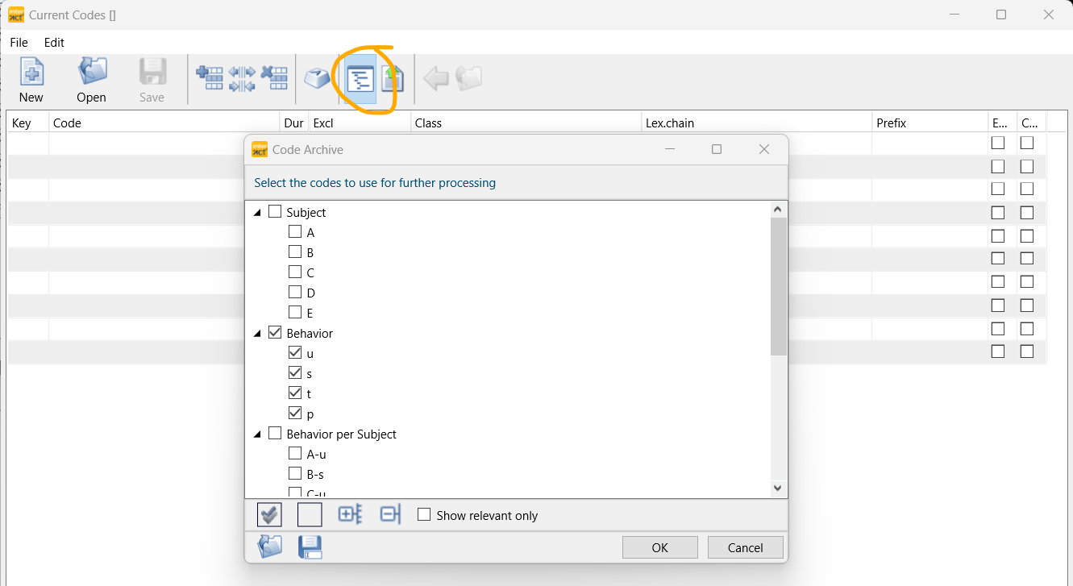1073x586 pixels.
Task: Expand all tree nodes in Code Archive
Action: [x=350, y=514]
